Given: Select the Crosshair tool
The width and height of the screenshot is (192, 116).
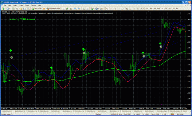Looking at the screenshot, I should 111,9.
